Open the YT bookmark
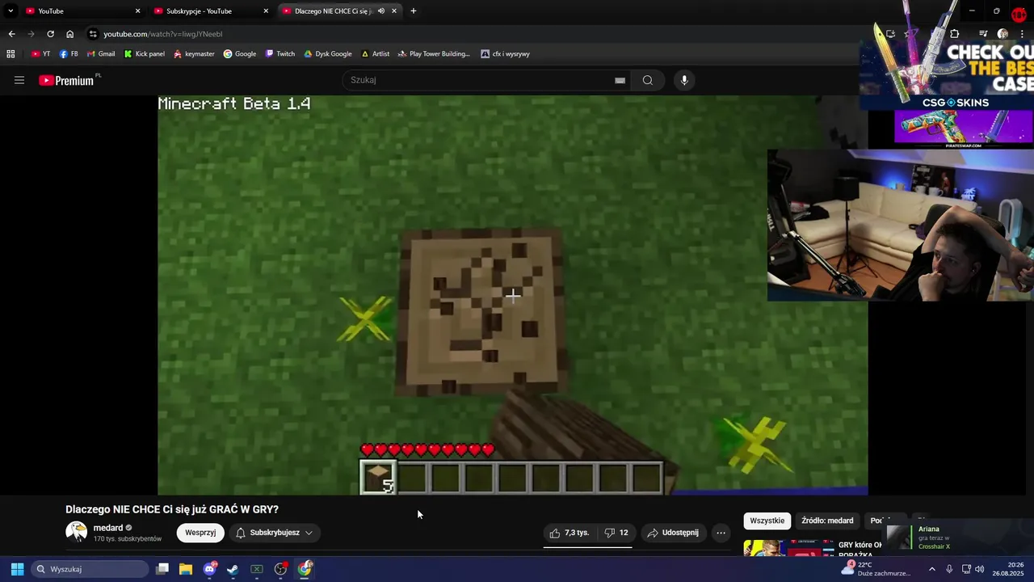Screen dimensions: 1034x582 pyautogui.click(x=40, y=54)
